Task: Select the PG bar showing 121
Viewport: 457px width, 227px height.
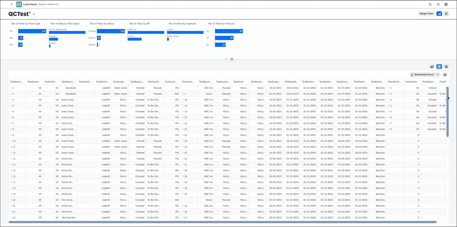Action: point(32,31)
